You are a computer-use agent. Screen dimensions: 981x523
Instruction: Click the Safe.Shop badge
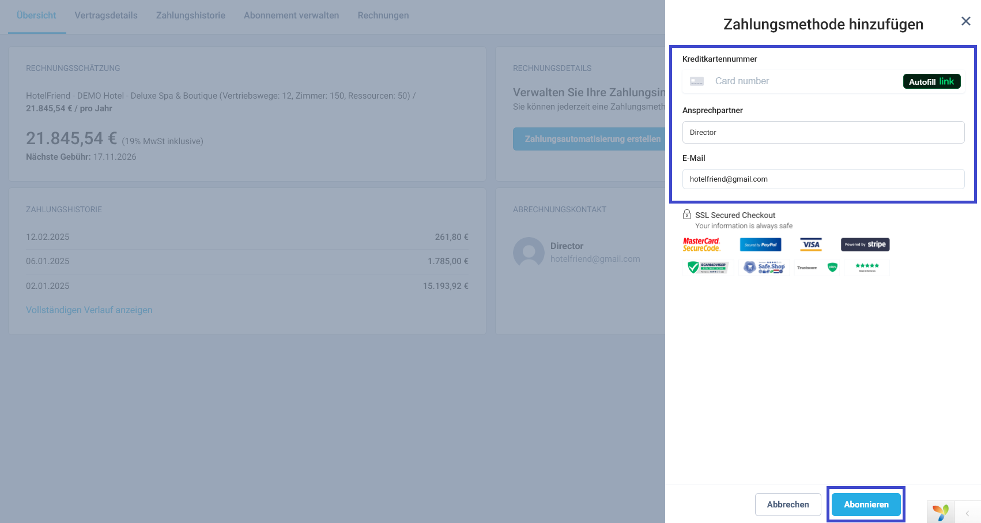(764, 268)
